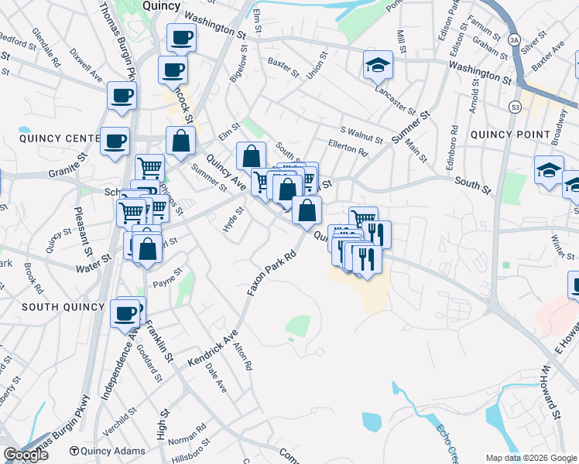
Task: Click the Ellerton Rd label
Action: coord(348,148)
